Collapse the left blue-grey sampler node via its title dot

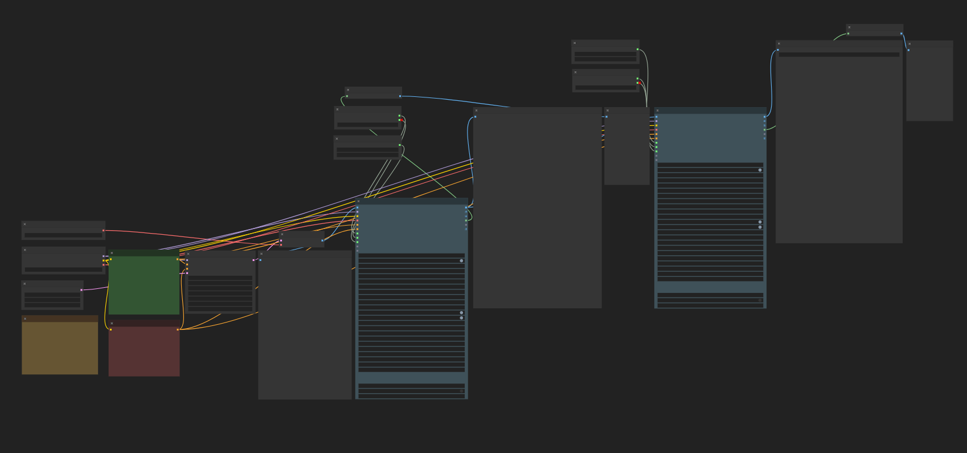point(358,201)
